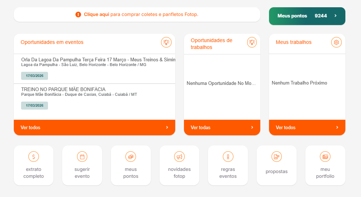Expand Ver todos under Meus trabalhos
Image resolution: width=361 pixels, height=197 pixels.
click(x=307, y=127)
